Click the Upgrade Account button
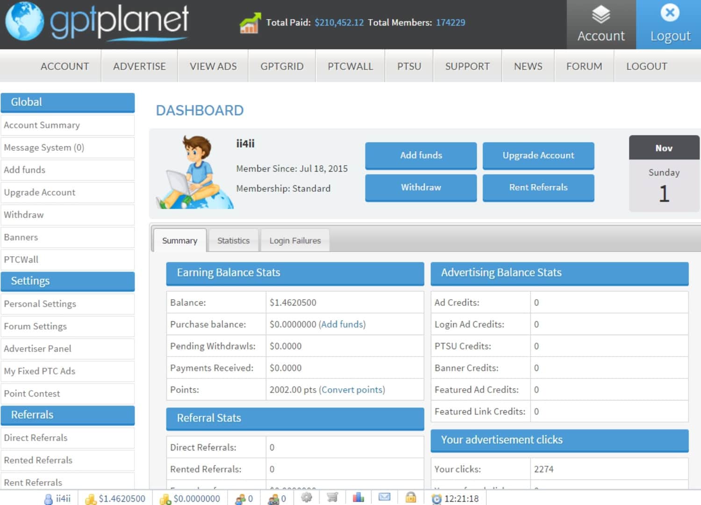Image resolution: width=701 pixels, height=505 pixels. tap(538, 155)
